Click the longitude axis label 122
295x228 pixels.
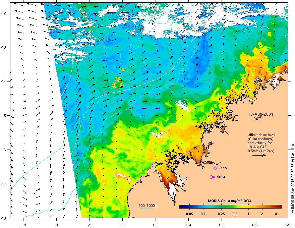click(x=122, y=225)
